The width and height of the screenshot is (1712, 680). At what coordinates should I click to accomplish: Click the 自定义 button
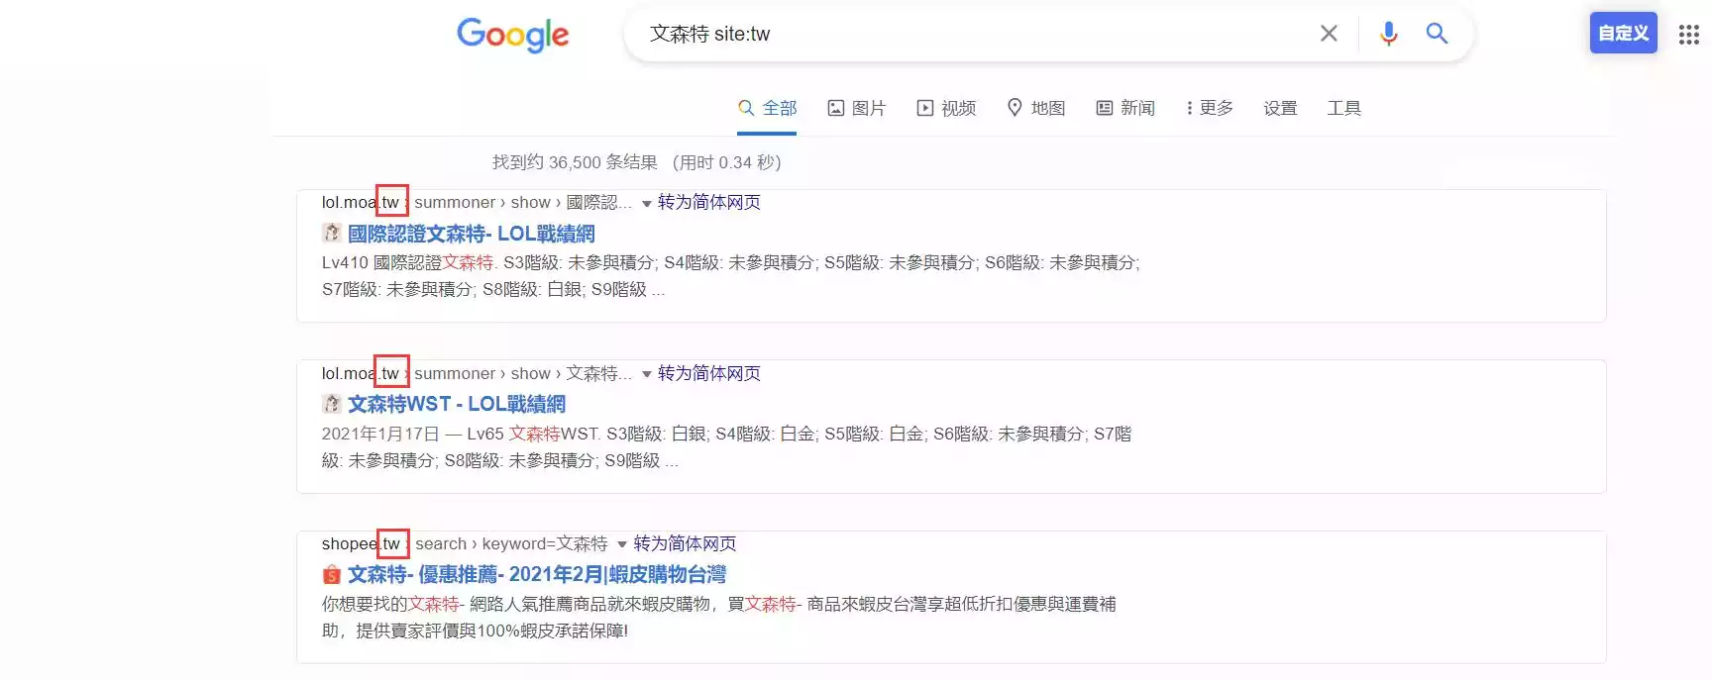pos(1623,33)
